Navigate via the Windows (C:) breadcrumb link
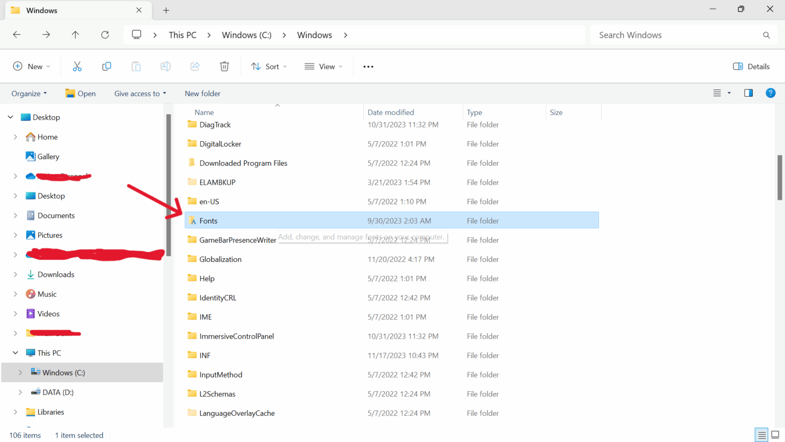Image resolution: width=785 pixels, height=442 pixels. tap(246, 35)
